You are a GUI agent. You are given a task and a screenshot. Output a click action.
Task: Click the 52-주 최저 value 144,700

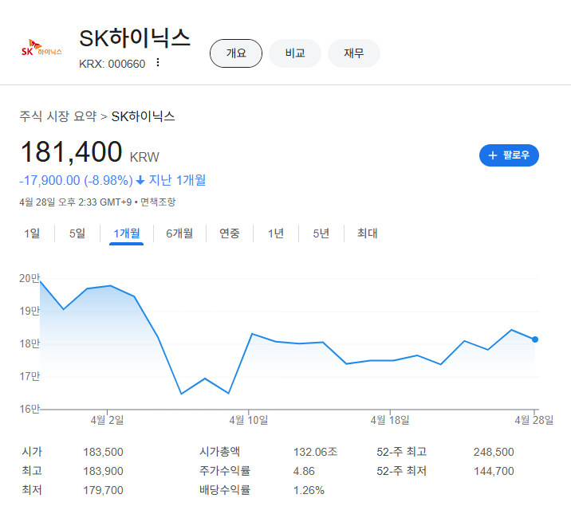click(x=494, y=471)
